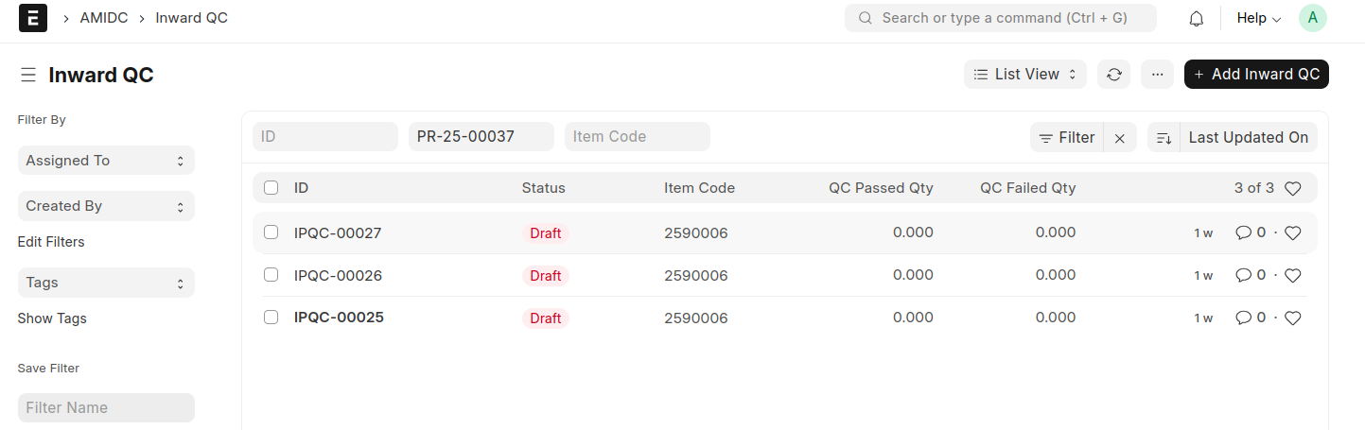Open the IPQC-00026 record link

click(x=338, y=275)
